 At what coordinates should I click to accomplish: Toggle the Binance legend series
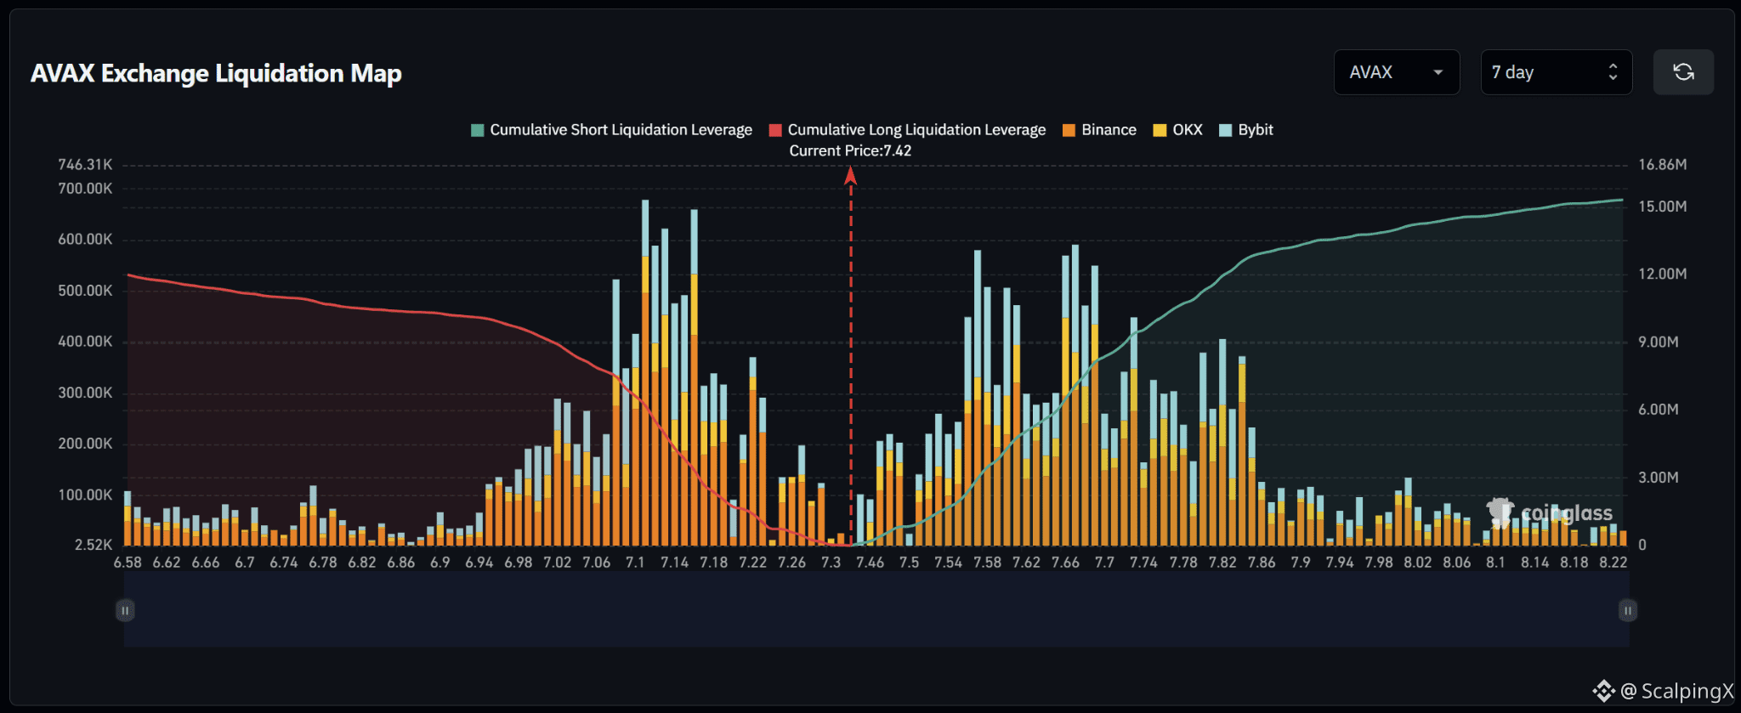pyautogui.click(x=1100, y=130)
